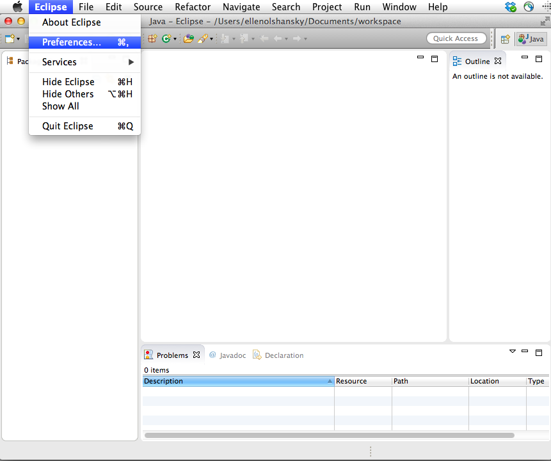Click the Quick Access search field
The image size is (551, 461).
[455, 38]
